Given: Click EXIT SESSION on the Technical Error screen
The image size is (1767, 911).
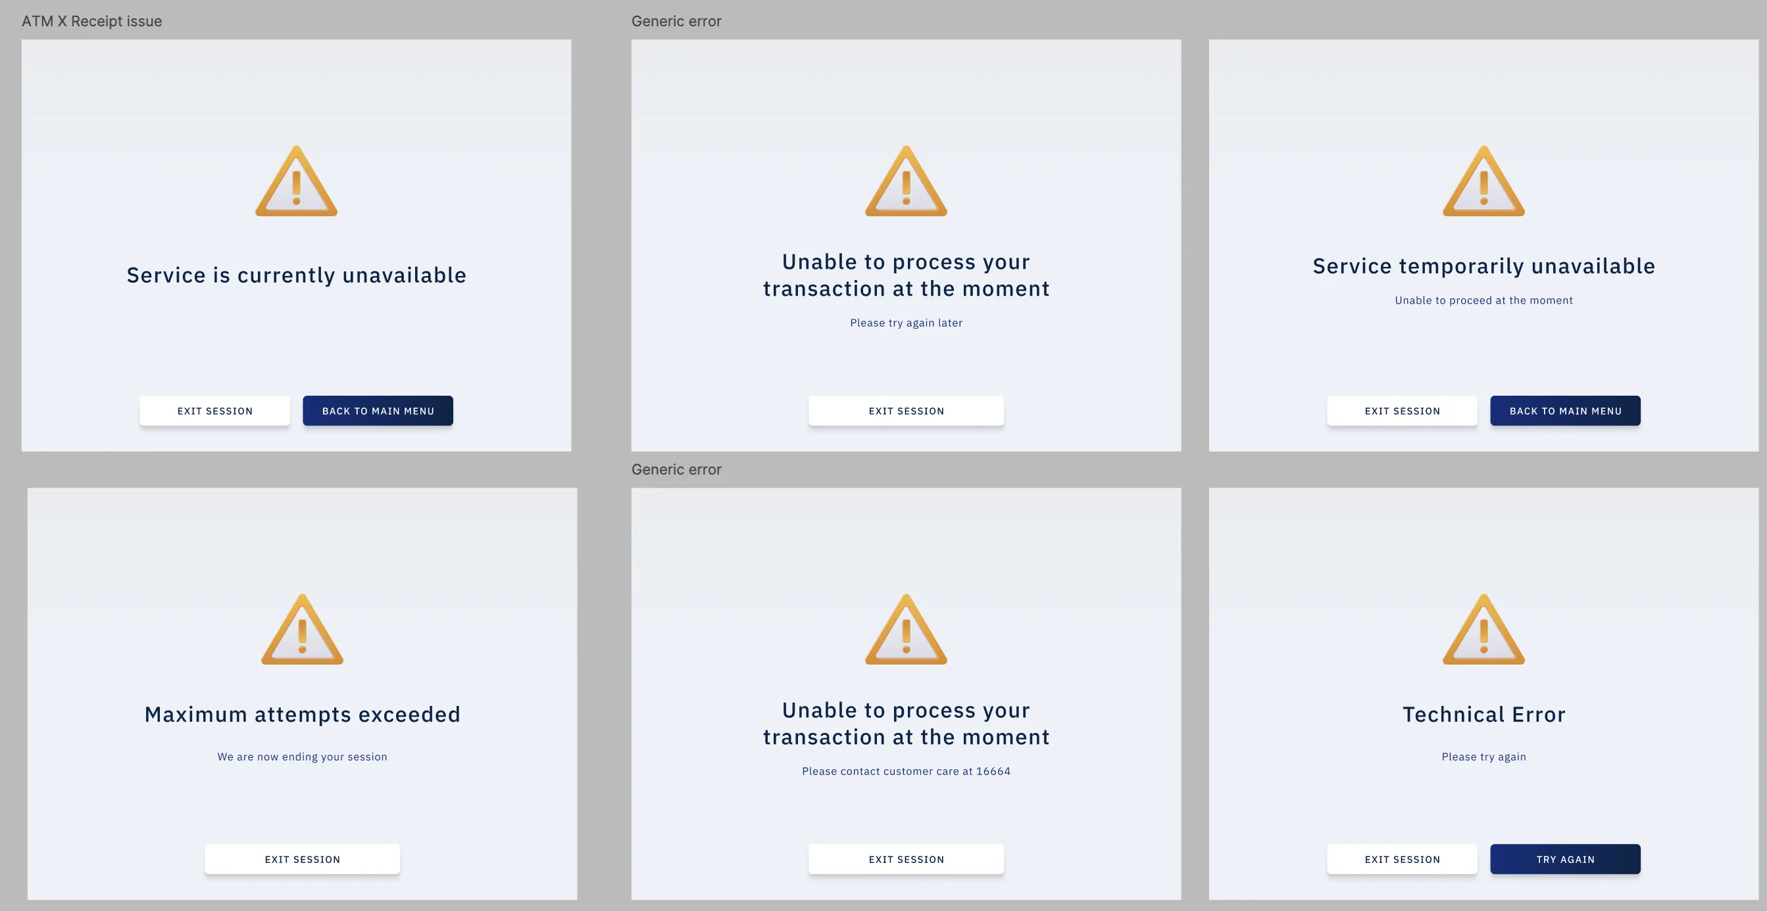Looking at the screenshot, I should click(x=1402, y=859).
